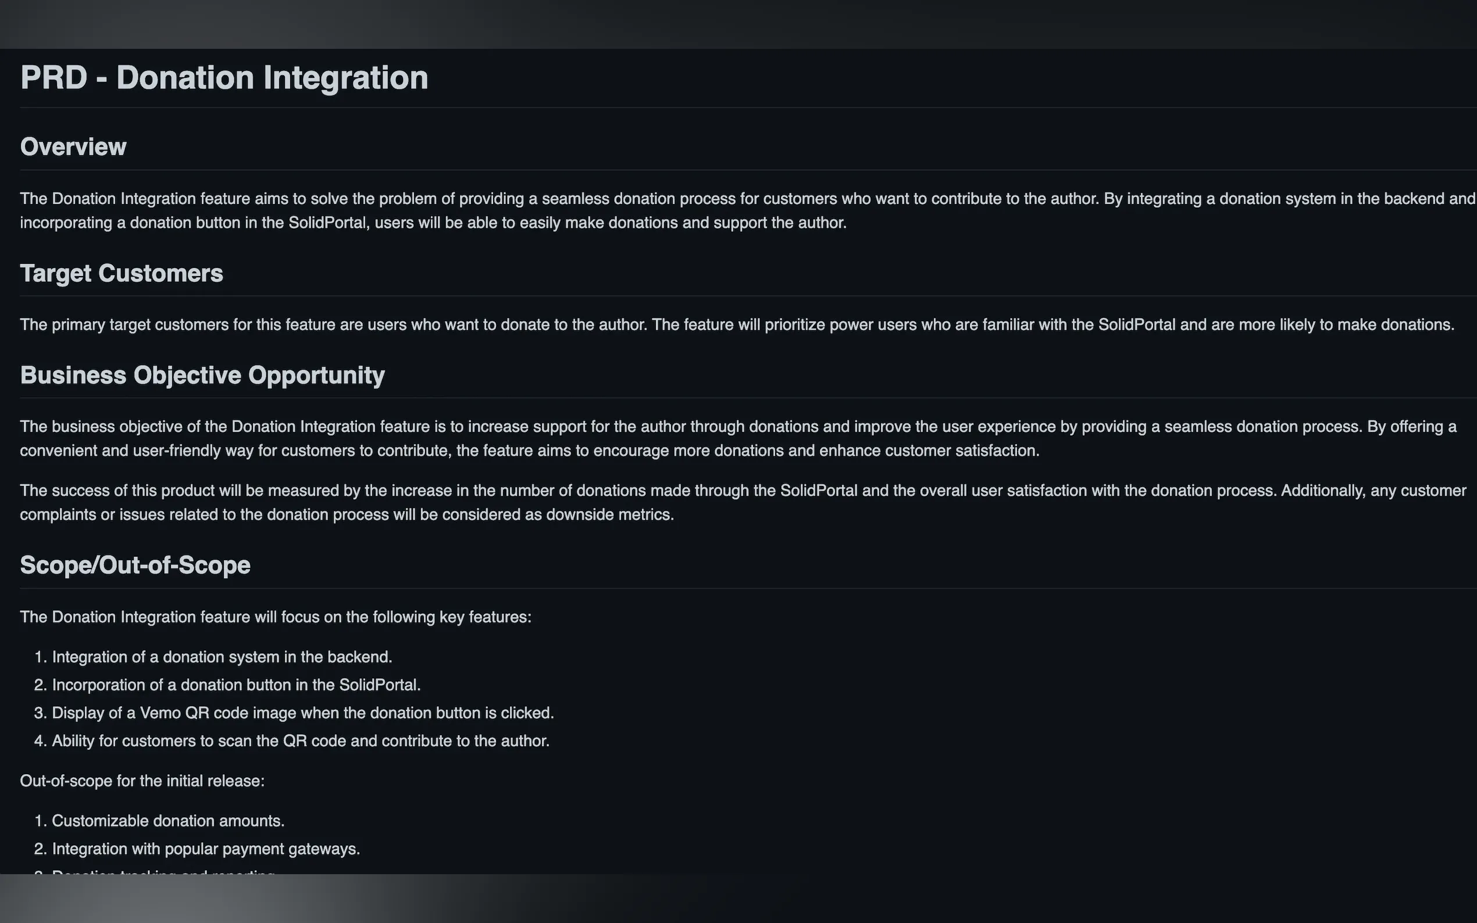Click the line introducing the key features list
The width and height of the screenshot is (1477, 923).
click(x=276, y=617)
